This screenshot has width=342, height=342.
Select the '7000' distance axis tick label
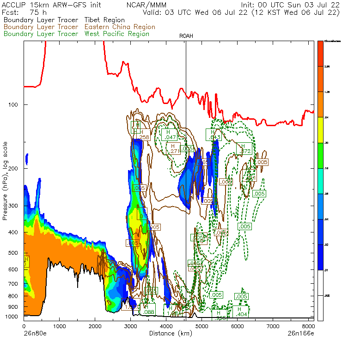point(273,326)
